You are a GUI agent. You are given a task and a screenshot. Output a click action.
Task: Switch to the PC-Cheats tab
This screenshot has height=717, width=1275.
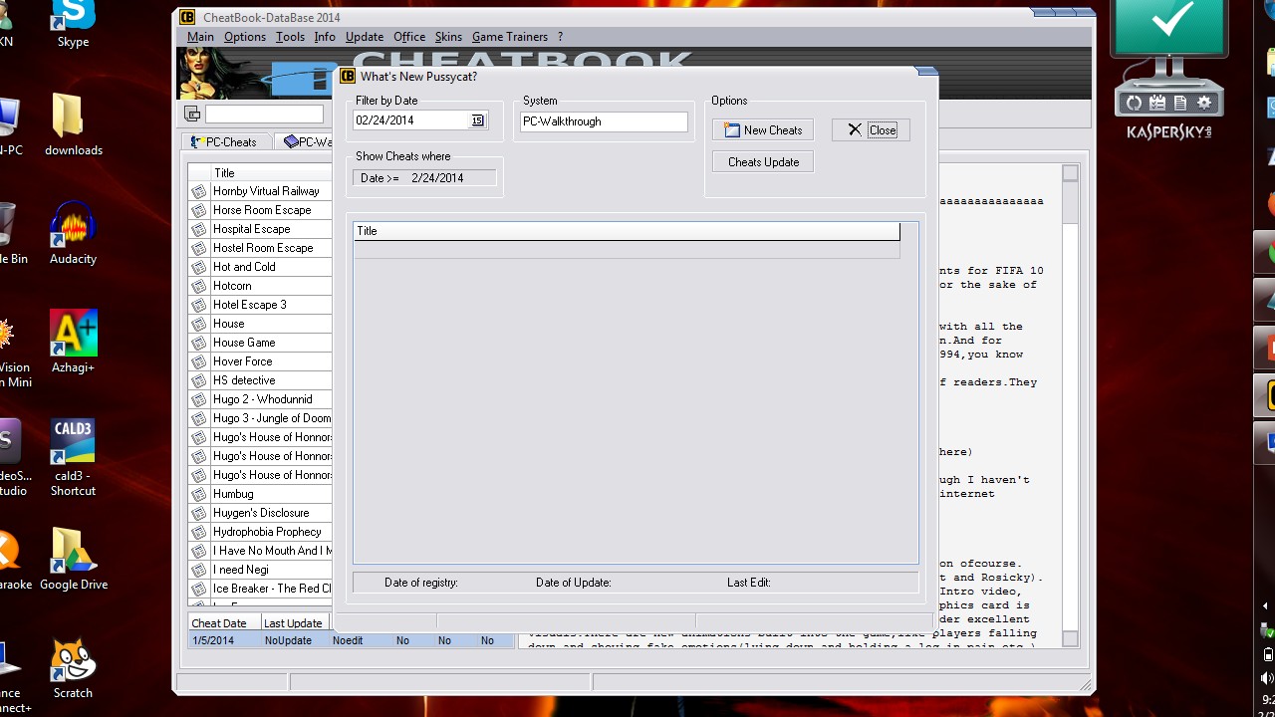point(224,142)
